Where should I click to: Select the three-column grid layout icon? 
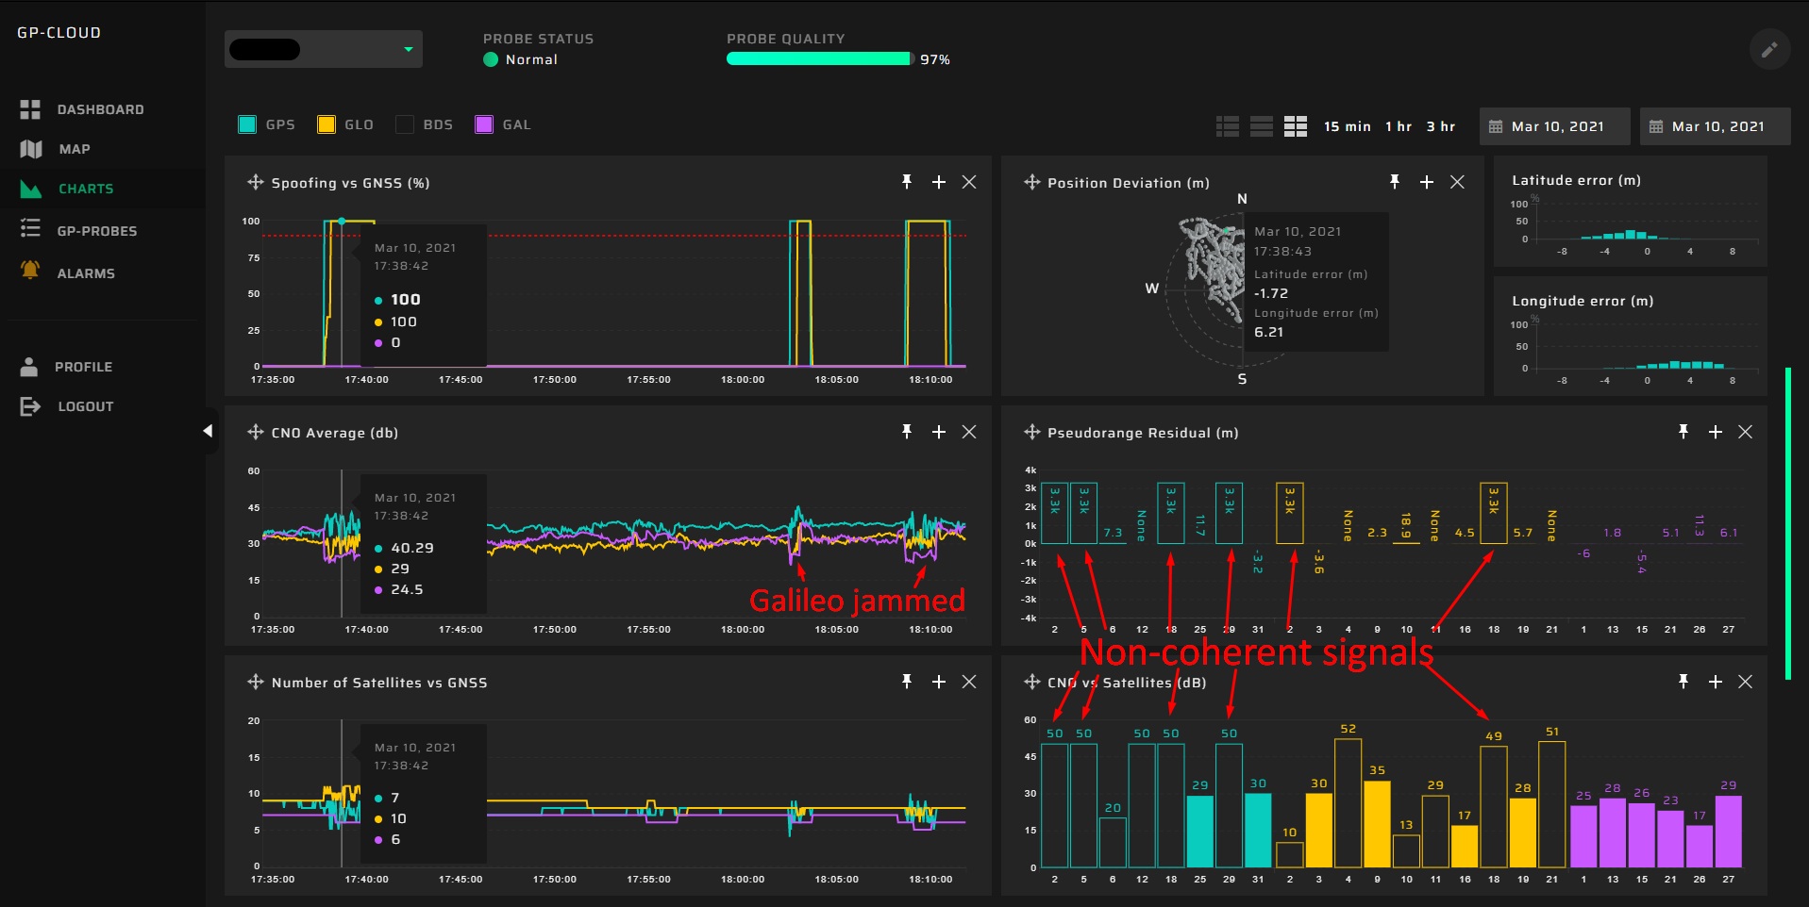[x=1296, y=126]
